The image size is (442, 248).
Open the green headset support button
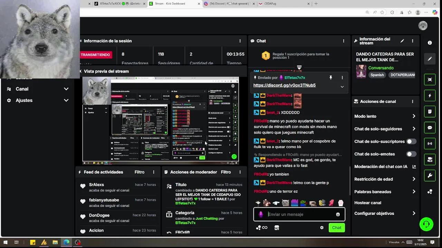click(426, 224)
